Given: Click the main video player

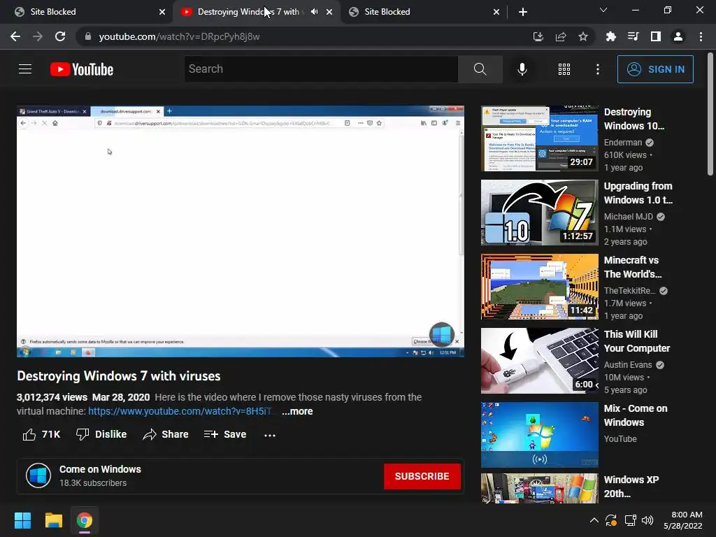Looking at the screenshot, I should point(241,231).
